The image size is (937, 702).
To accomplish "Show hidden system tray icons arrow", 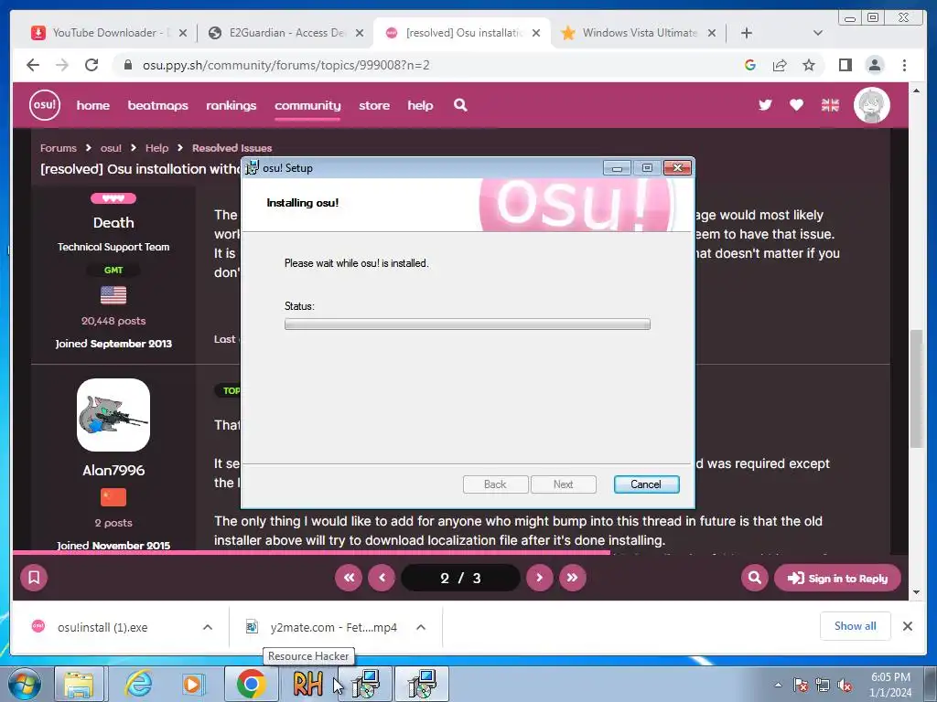I will pyautogui.click(x=778, y=686).
